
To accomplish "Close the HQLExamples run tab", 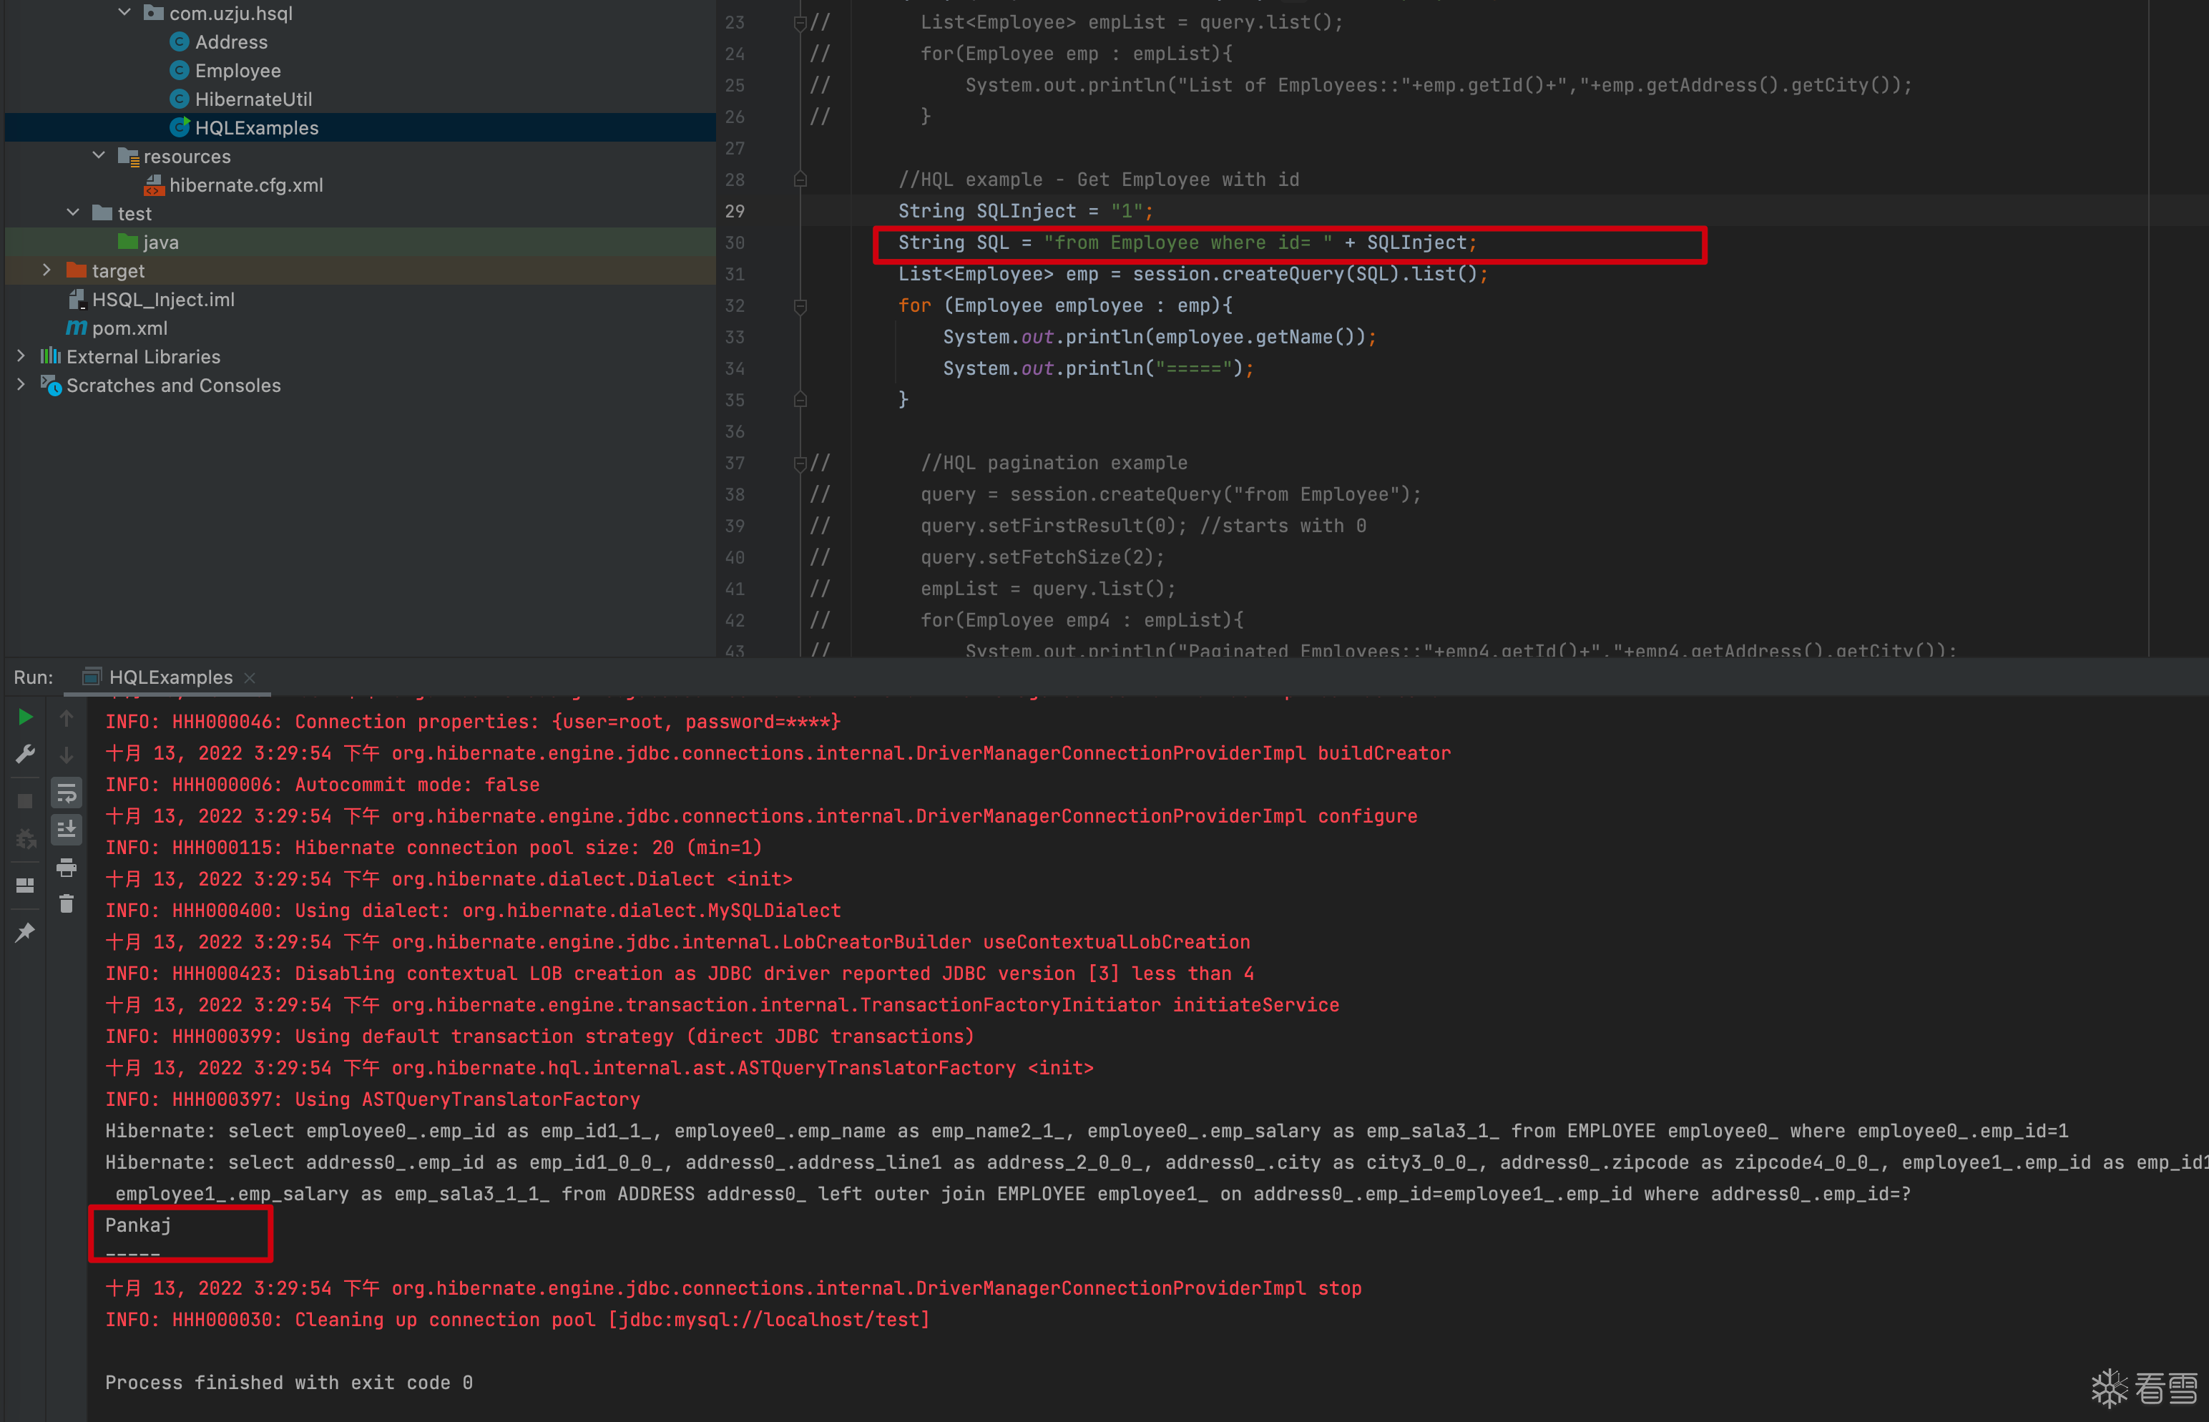I will (x=250, y=678).
